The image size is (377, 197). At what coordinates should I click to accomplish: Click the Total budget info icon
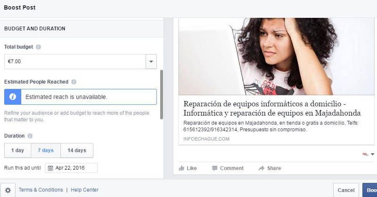click(38, 47)
